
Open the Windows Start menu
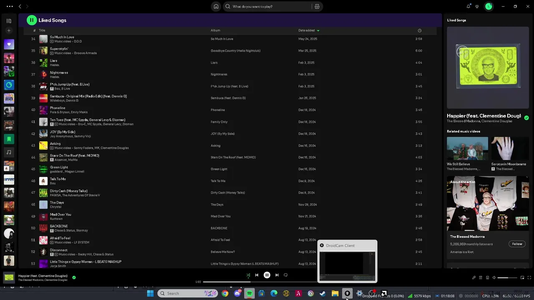click(x=150, y=294)
